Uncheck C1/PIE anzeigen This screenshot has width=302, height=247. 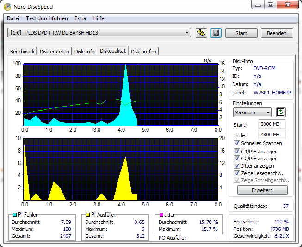point(237,152)
